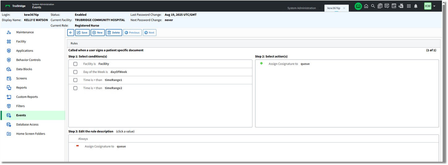
Task: Click the green plus beside Assign Cosignature
Action: (x=261, y=63)
